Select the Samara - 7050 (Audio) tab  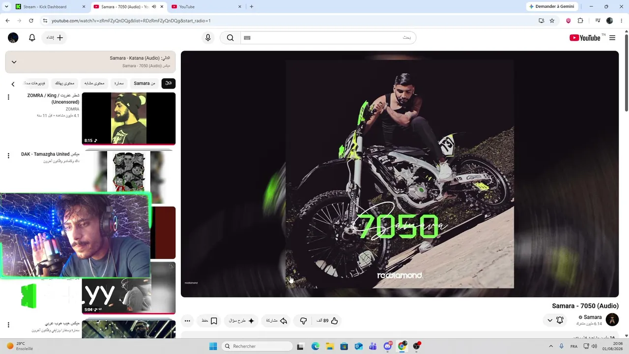129,7
